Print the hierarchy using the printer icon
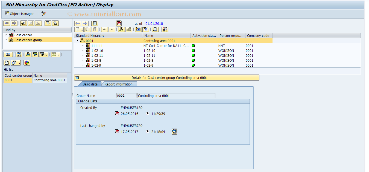This screenshot has width=369, height=172. pyautogui.click(x=155, y=29)
